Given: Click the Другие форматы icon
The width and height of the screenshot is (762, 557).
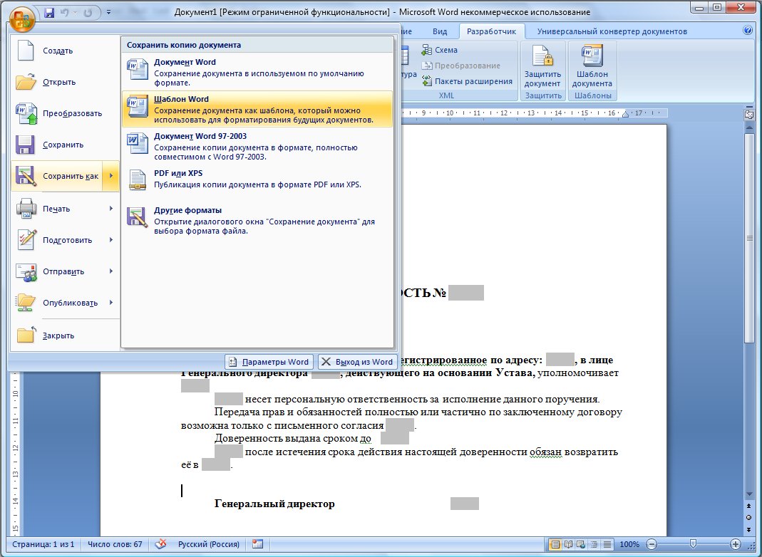Looking at the screenshot, I should pos(138,217).
